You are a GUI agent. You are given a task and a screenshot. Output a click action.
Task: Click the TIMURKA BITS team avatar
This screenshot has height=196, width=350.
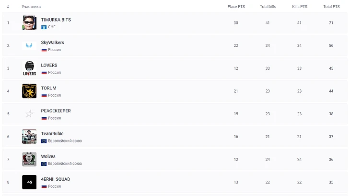(x=29, y=23)
